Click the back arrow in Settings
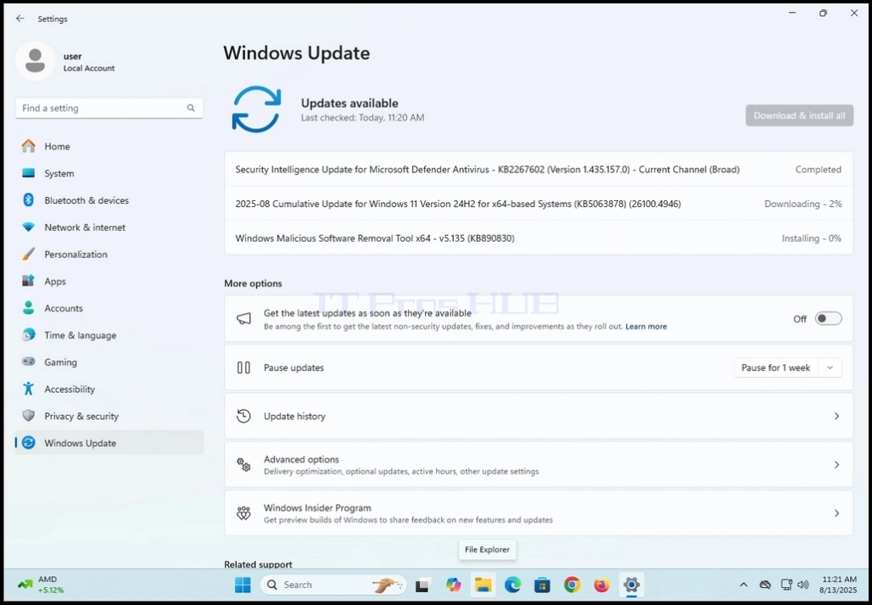This screenshot has height=605, width=872. point(20,19)
